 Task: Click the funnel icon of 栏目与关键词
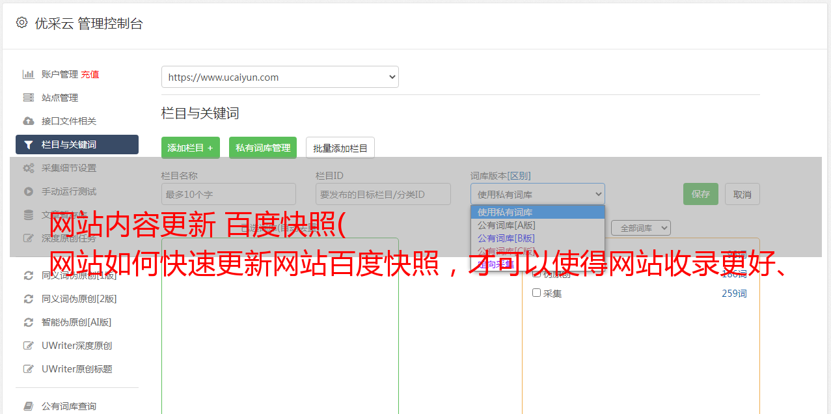point(28,145)
